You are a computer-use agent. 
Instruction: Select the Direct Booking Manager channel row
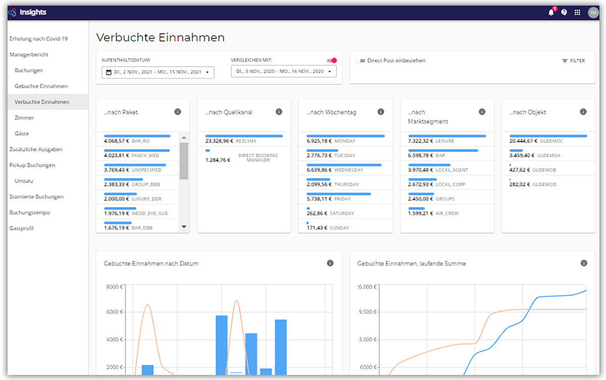pos(244,156)
